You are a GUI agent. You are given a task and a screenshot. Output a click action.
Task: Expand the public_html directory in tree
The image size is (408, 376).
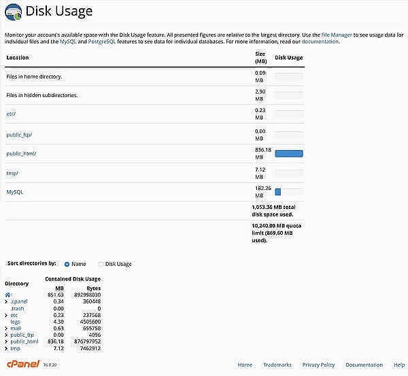(x=6, y=341)
